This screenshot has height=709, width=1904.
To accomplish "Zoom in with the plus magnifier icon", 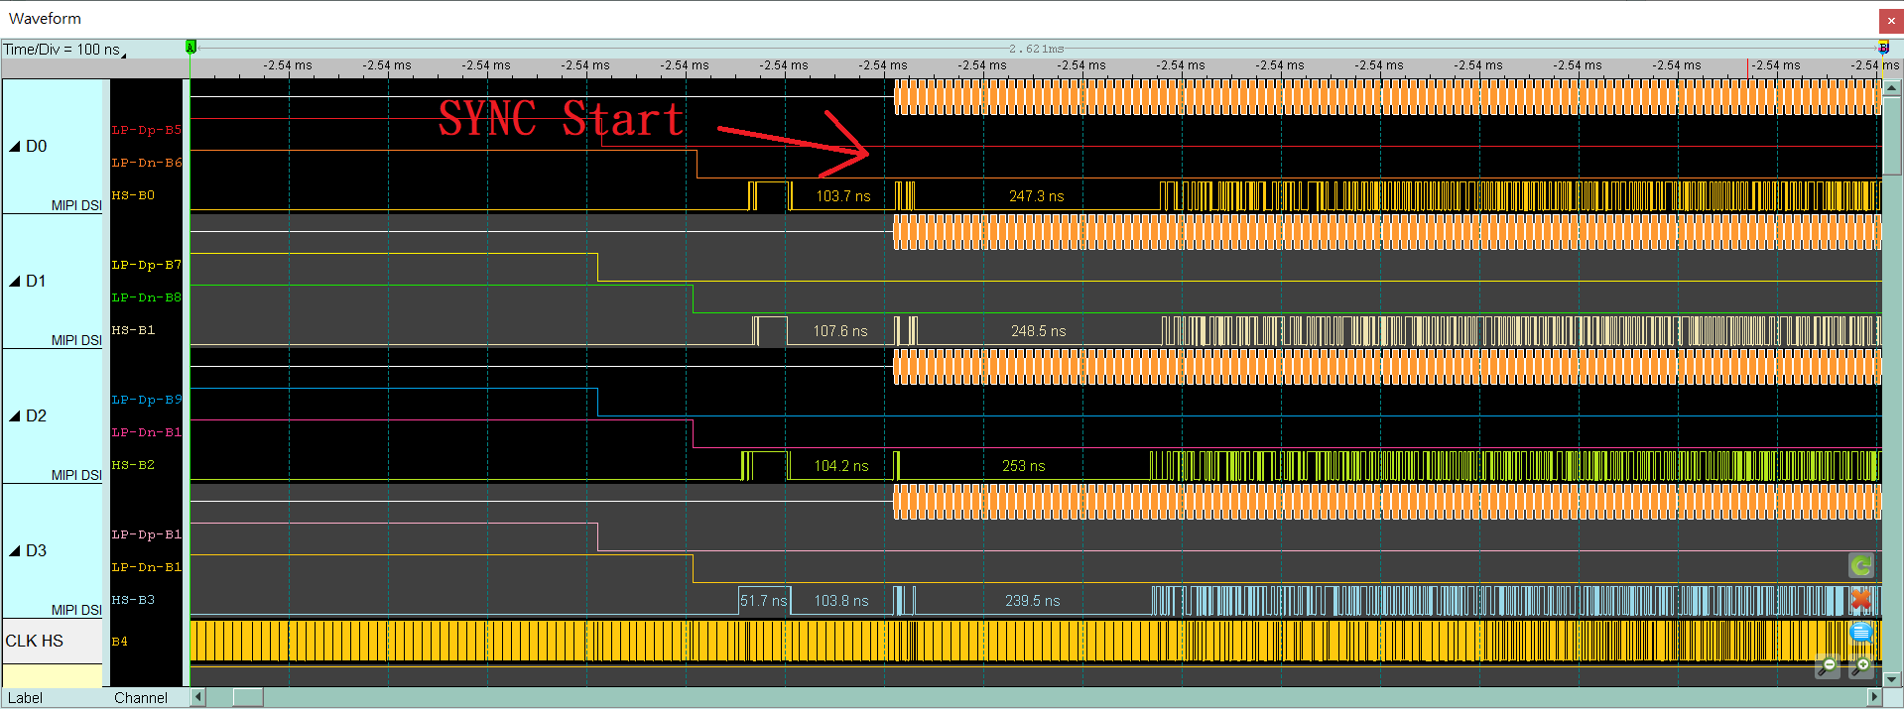I will coord(1861,667).
